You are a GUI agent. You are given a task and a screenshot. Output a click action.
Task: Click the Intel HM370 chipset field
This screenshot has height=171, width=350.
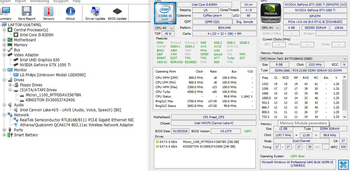[x=214, y=123]
